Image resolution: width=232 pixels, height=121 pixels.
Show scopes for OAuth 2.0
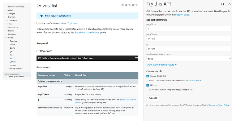pos(195,81)
